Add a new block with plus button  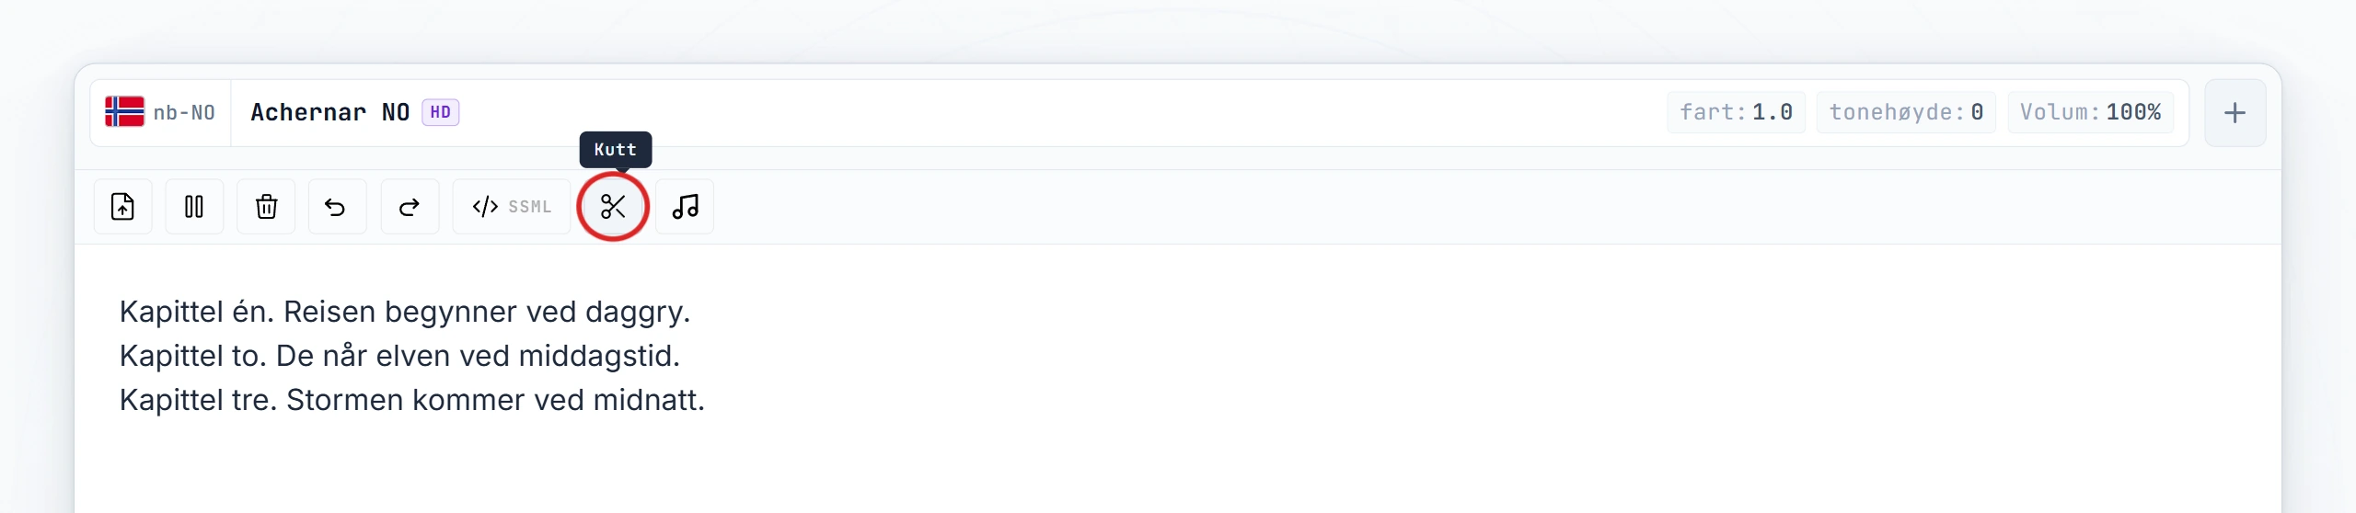click(2235, 113)
